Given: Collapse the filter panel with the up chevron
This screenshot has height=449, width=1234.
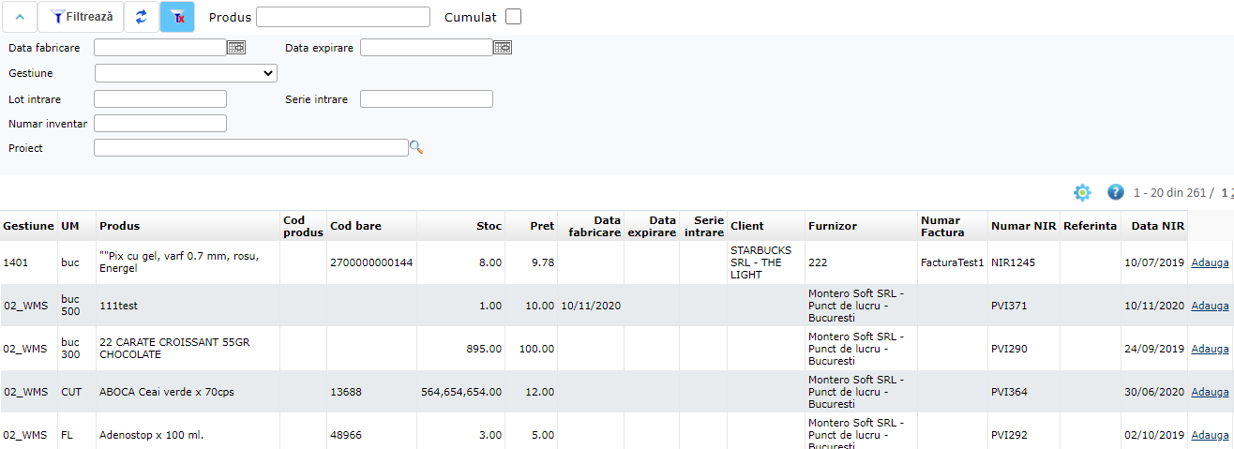Looking at the screenshot, I should tap(19, 17).
